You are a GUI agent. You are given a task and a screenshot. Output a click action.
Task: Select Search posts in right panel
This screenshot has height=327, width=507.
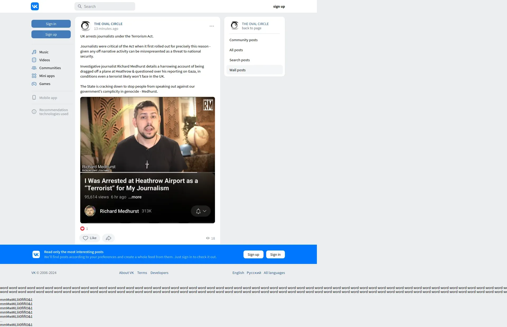pyautogui.click(x=239, y=60)
